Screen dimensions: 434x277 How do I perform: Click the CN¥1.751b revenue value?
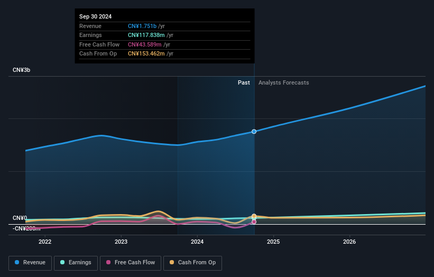pyautogui.click(x=142, y=26)
